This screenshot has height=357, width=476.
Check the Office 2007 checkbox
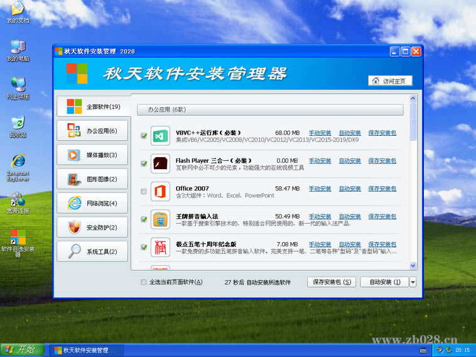[144, 192]
